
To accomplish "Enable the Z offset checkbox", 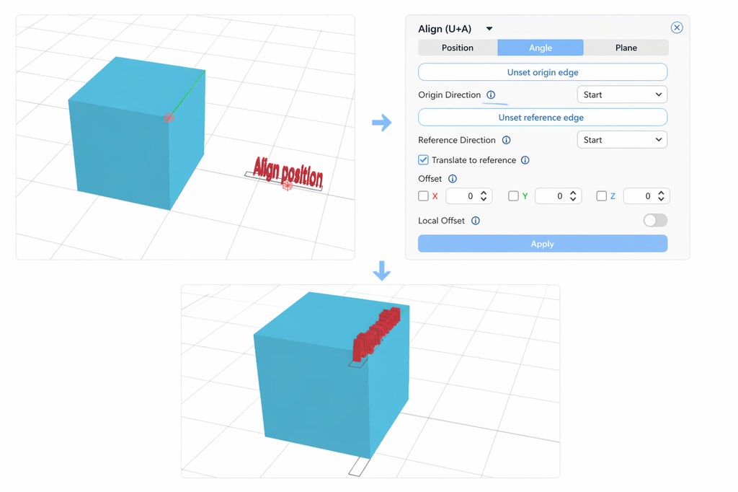I will (x=601, y=196).
